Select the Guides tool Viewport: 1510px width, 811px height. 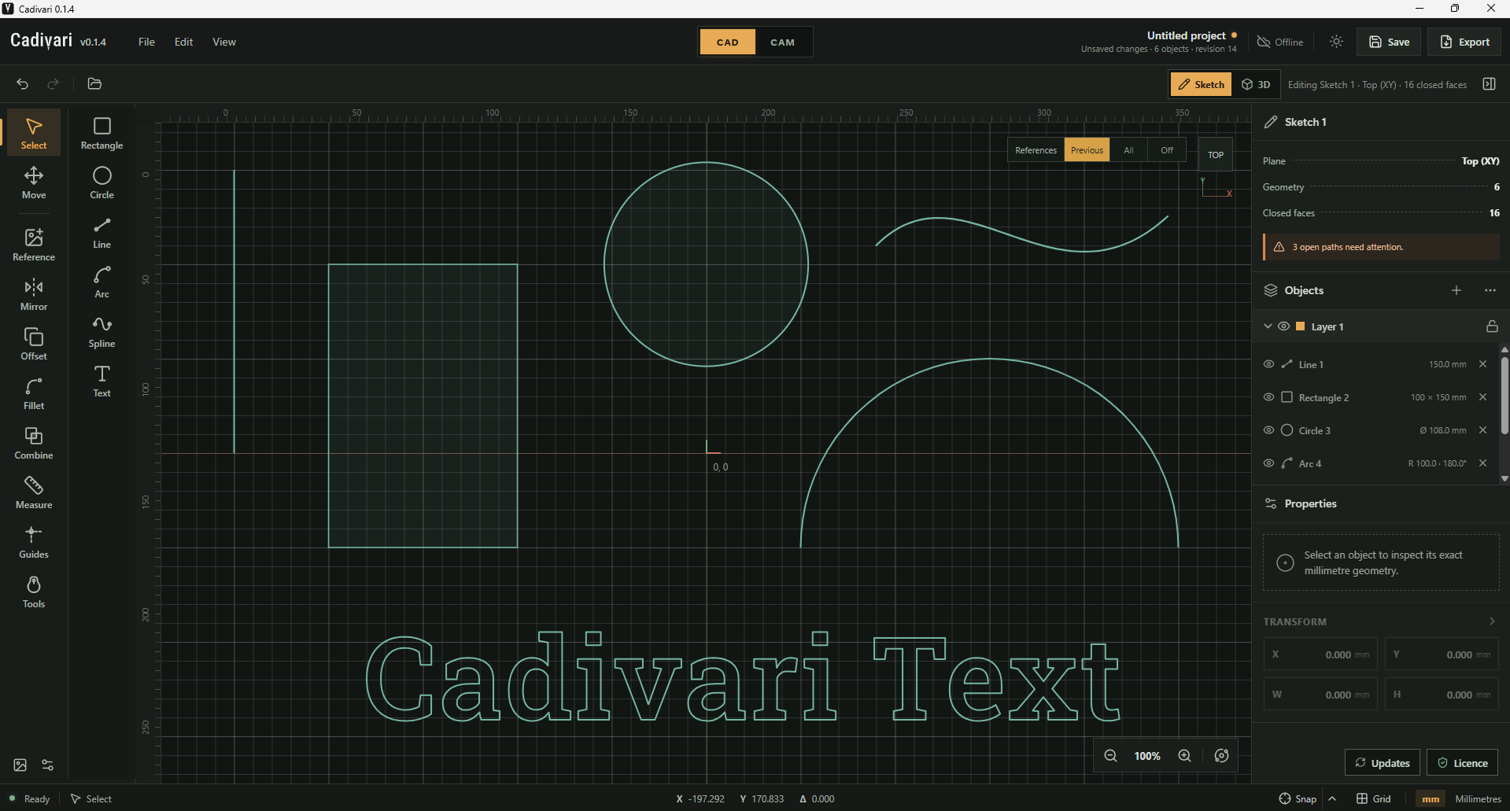point(34,542)
